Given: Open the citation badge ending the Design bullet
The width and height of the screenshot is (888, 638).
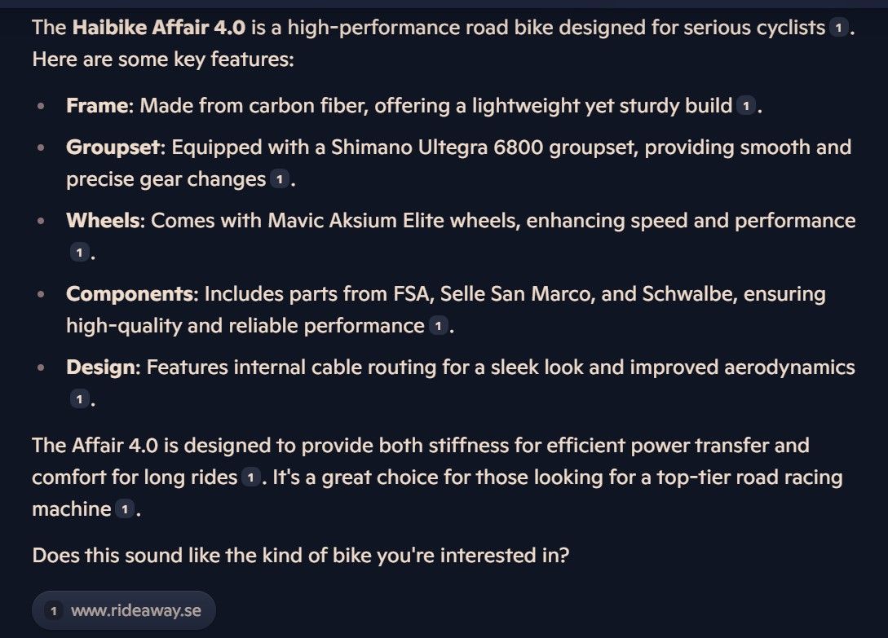Looking at the screenshot, I should click(78, 400).
